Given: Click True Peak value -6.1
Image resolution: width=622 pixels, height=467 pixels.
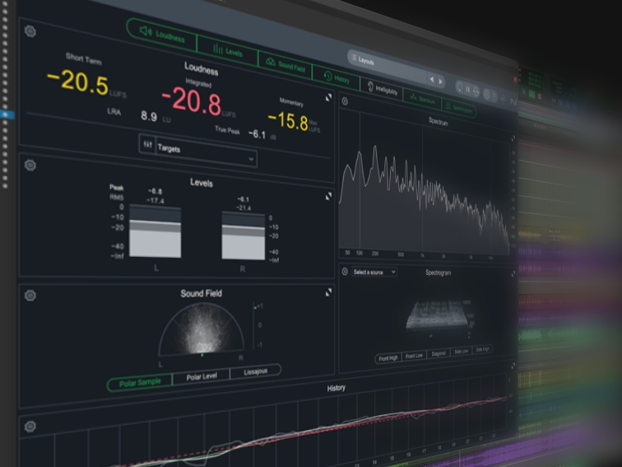Looking at the screenshot, I should click(x=257, y=134).
